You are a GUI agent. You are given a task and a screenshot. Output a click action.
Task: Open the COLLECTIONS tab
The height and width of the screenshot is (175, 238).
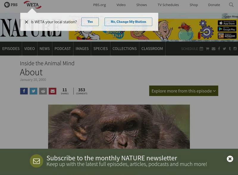click(124, 49)
